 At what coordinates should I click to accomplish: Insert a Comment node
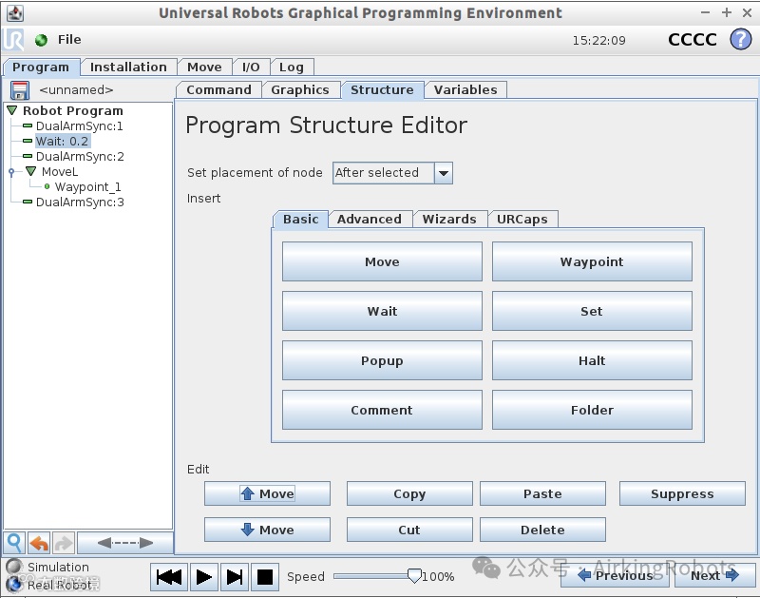click(x=382, y=411)
